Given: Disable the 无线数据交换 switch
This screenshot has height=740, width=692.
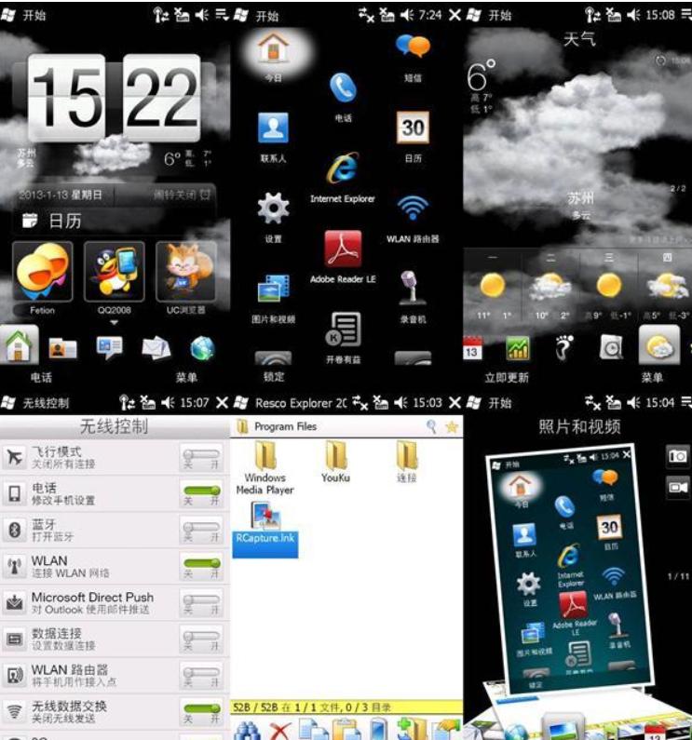Looking at the screenshot, I should 202,712.
